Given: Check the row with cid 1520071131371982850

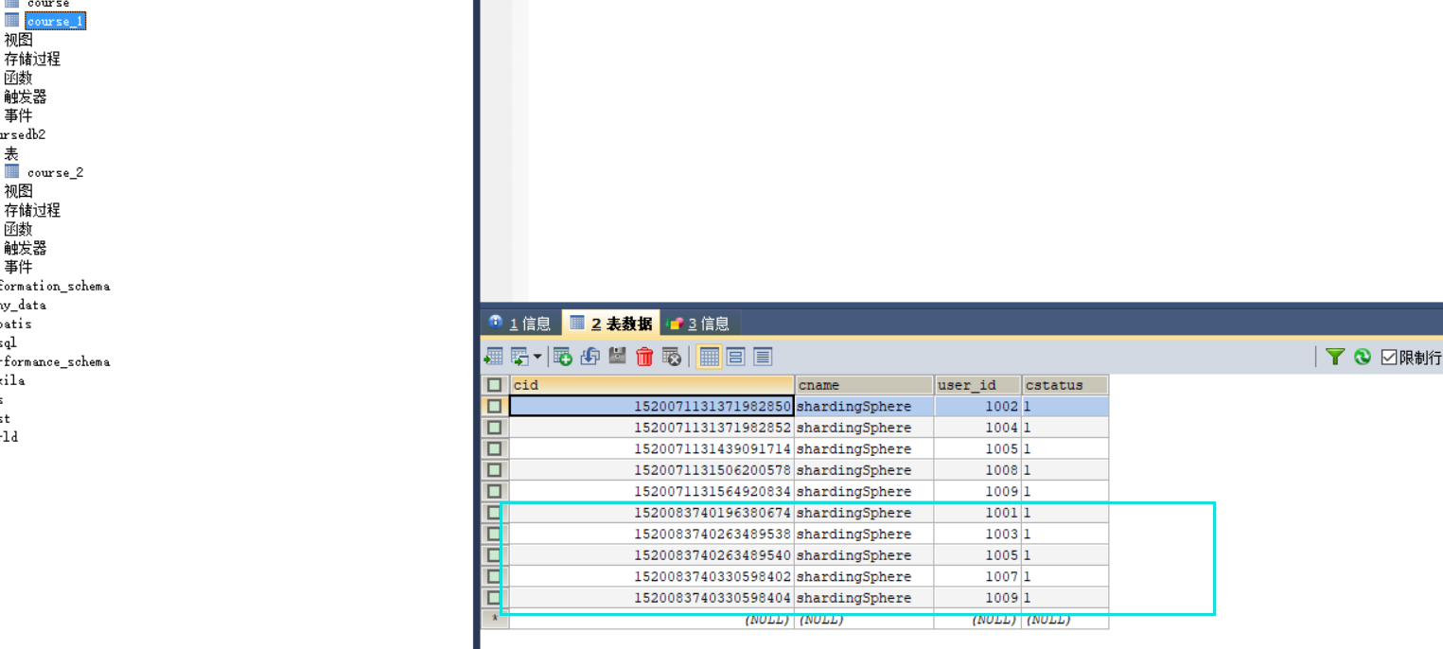Looking at the screenshot, I should tap(494, 406).
